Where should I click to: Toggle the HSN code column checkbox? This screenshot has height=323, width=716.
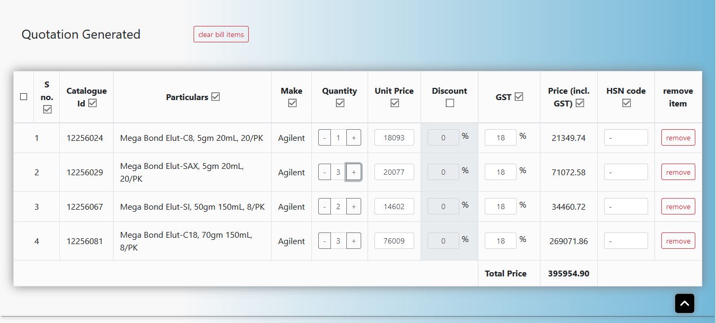626,103
